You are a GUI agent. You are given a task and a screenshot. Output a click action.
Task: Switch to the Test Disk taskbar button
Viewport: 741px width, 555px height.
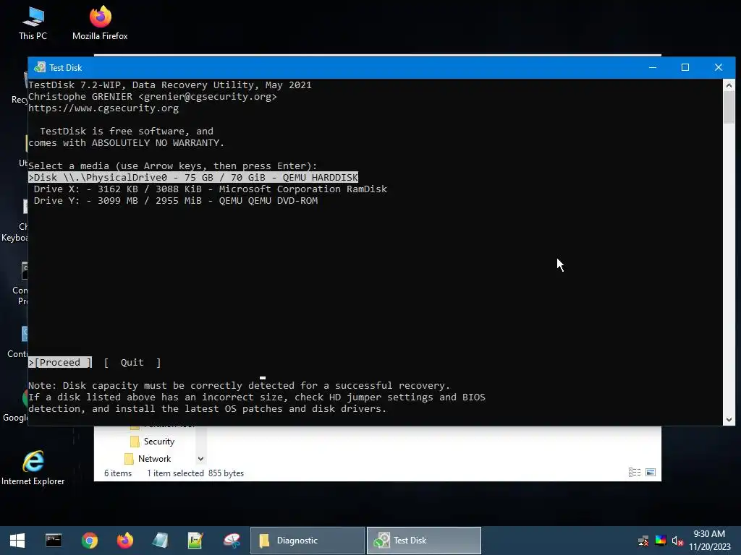click(x=424, y=541)
